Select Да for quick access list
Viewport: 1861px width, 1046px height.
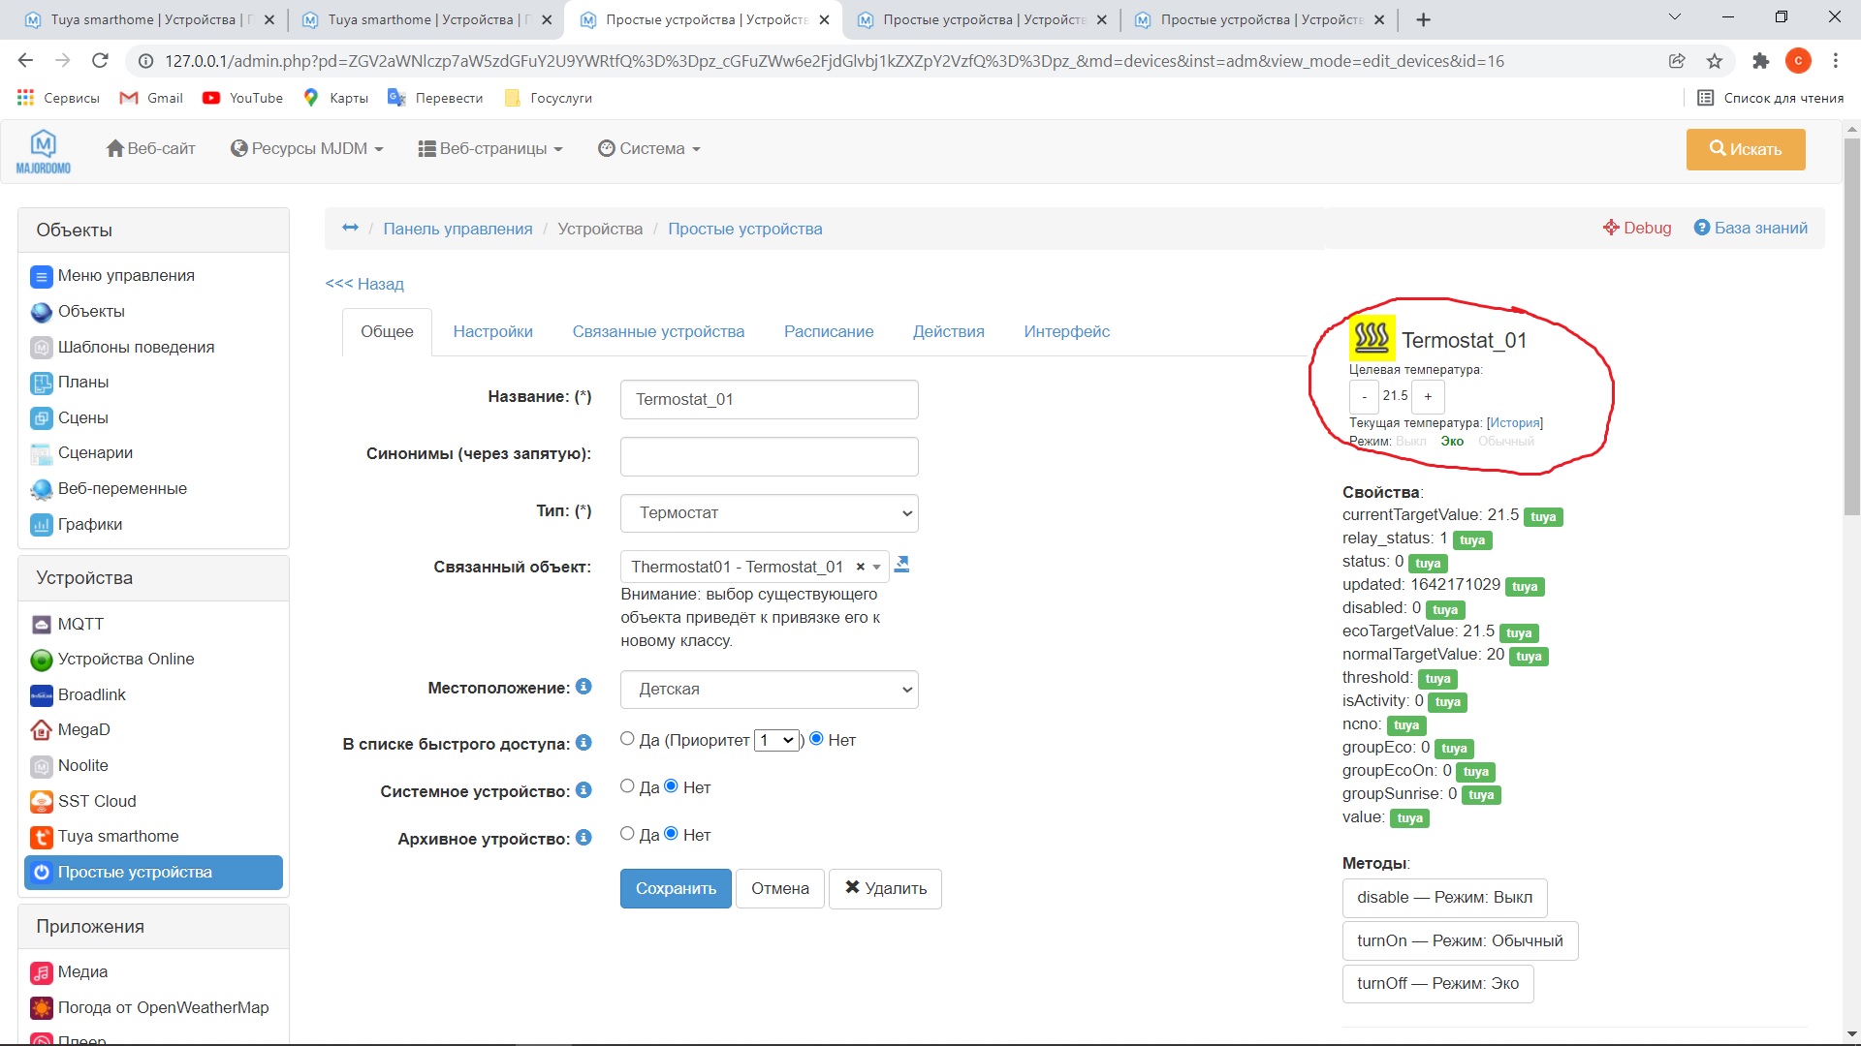coord(627,739)
